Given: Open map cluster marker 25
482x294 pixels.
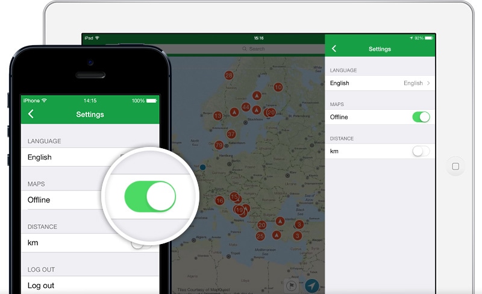Looking at the screenshot, I should click(x=260, y=236).
